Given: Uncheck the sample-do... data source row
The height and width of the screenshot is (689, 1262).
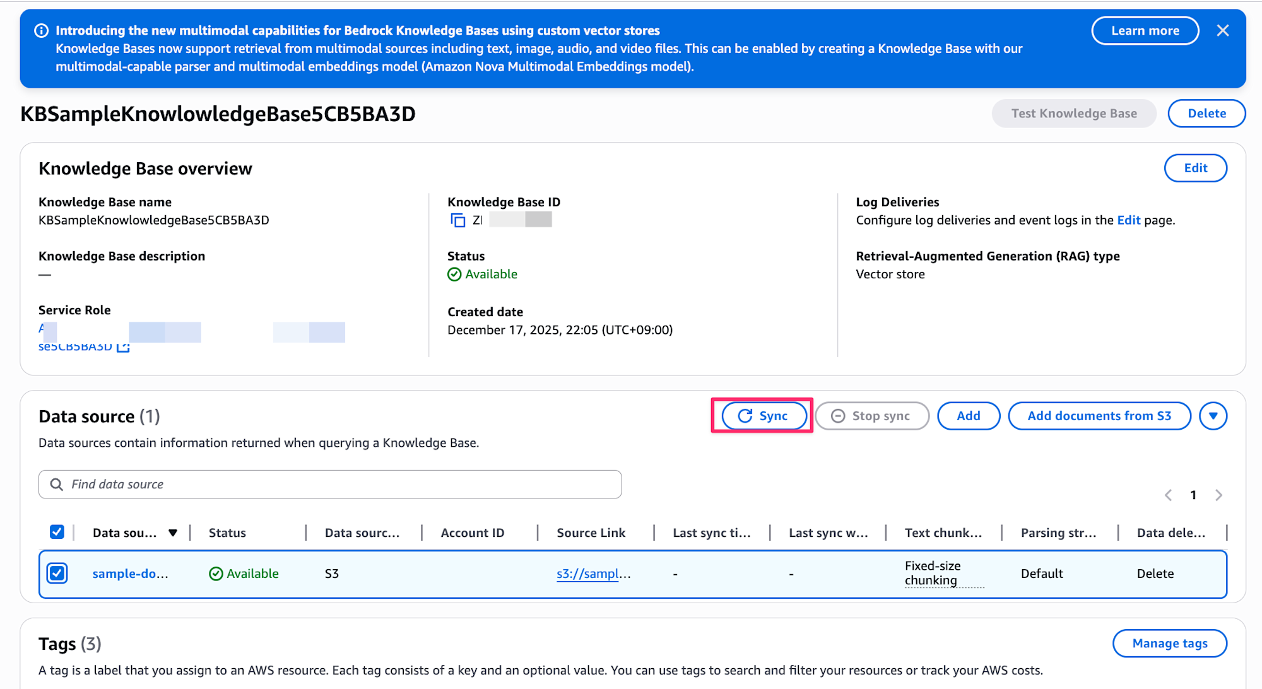Looking at the screenshot, I should tap(57, 573).
